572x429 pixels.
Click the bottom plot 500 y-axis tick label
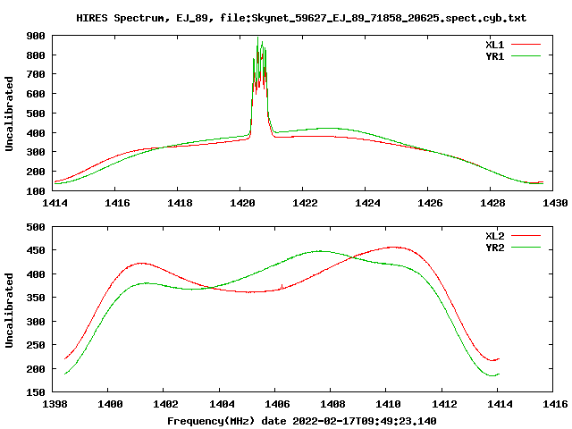coord(36,227)
